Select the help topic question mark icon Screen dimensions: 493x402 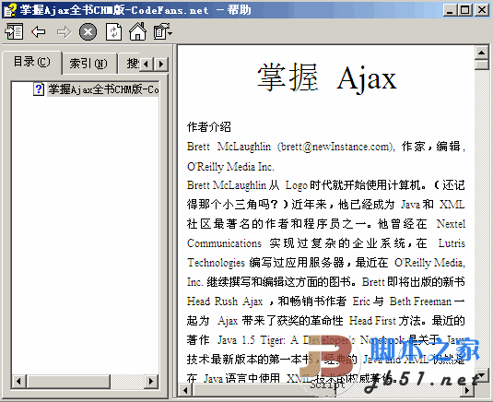point(39,89)
